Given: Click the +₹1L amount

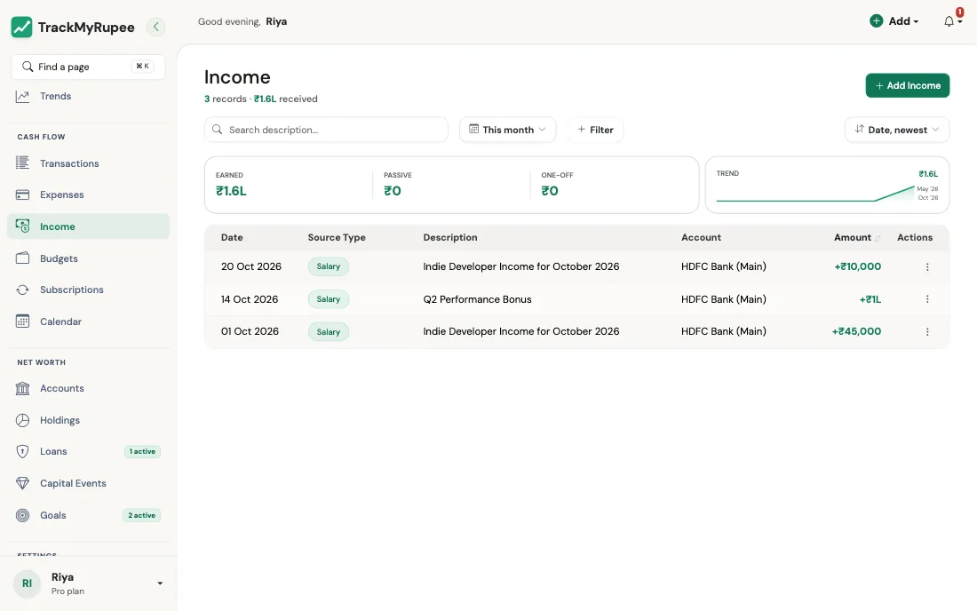Looking at the screenshot, I should tap(870, 299).
